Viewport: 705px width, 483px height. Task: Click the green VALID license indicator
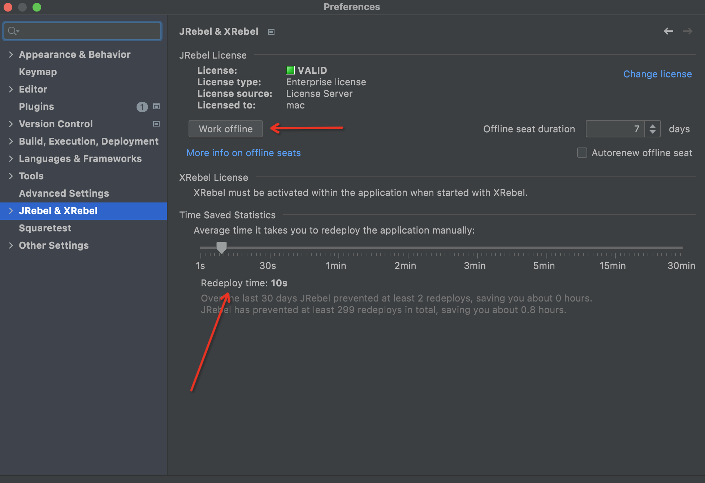tap(290, 70)
